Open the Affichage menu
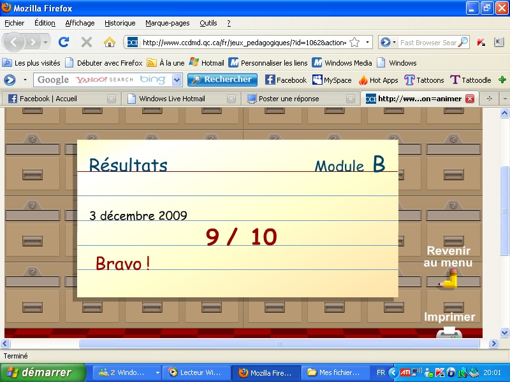The width and height of the screenshot is (510, 382). pyautogui.click(x=80, y=23)
